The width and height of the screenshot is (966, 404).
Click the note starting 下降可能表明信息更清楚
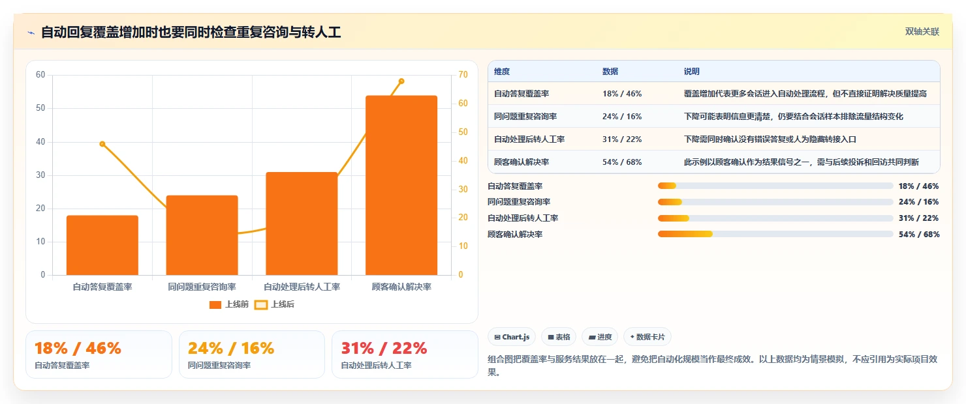tap(794, 117)
